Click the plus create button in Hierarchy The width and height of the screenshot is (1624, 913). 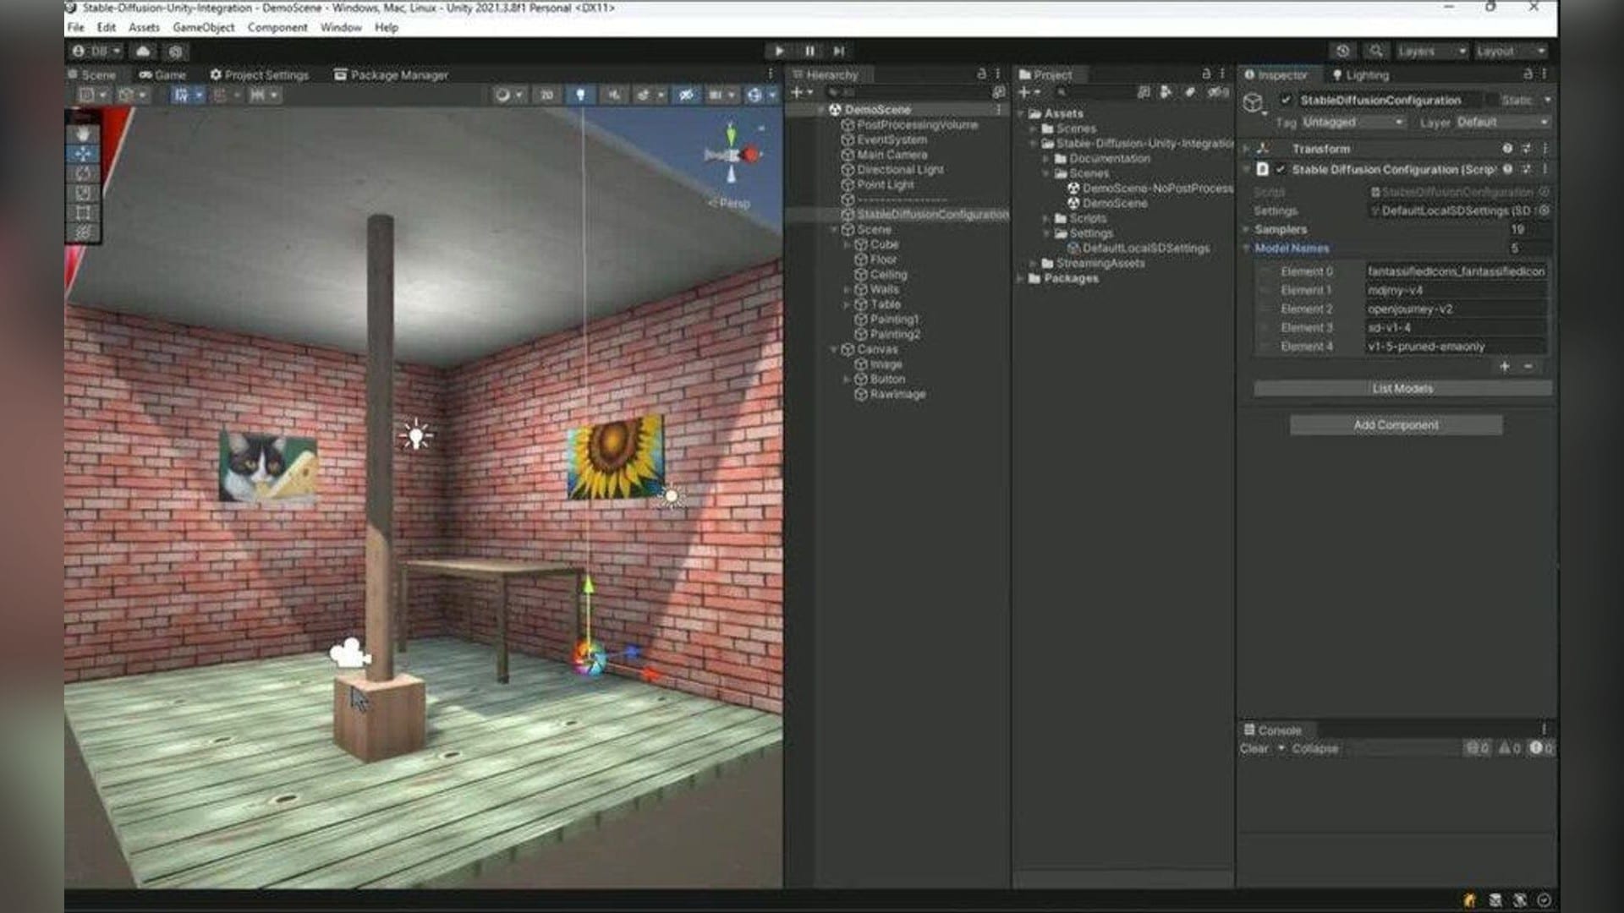pyautogui.click(x=801, y=92)
